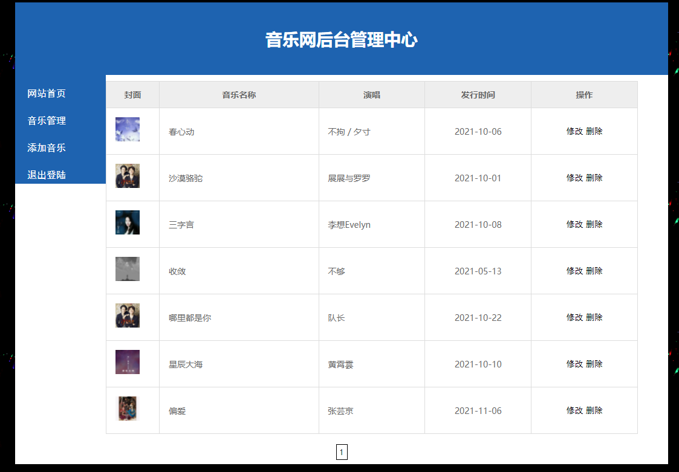Click the 收敛 cover thumbnail
This screenshot has height=472, width=679.
click(x=128, y=269)
